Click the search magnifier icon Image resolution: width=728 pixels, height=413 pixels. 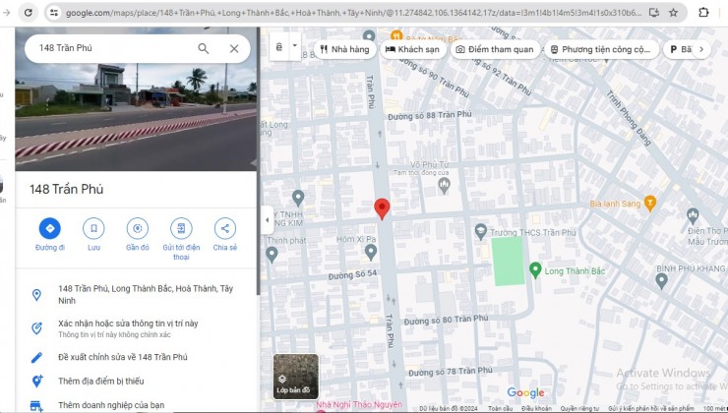[204, 48]
